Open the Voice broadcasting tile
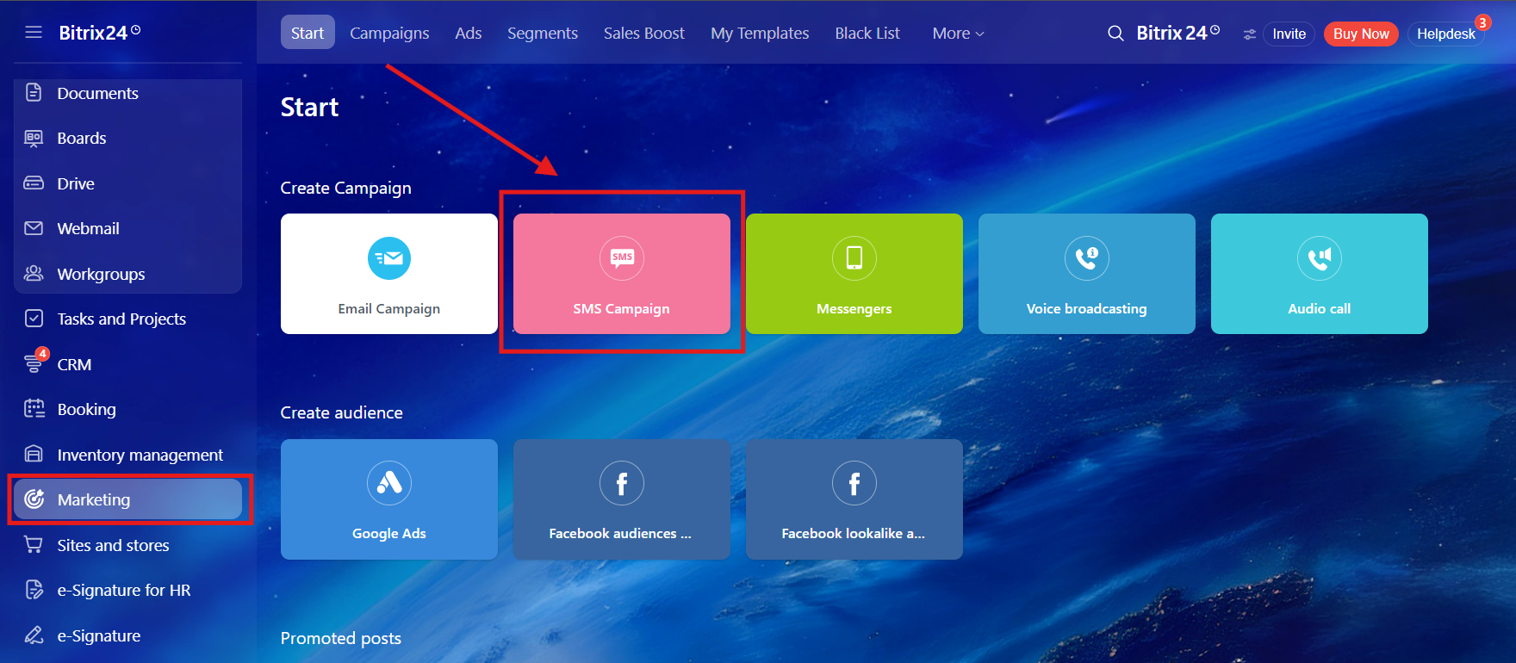Viewport: 1516px width, 663px height. [x=1086, y=274]
